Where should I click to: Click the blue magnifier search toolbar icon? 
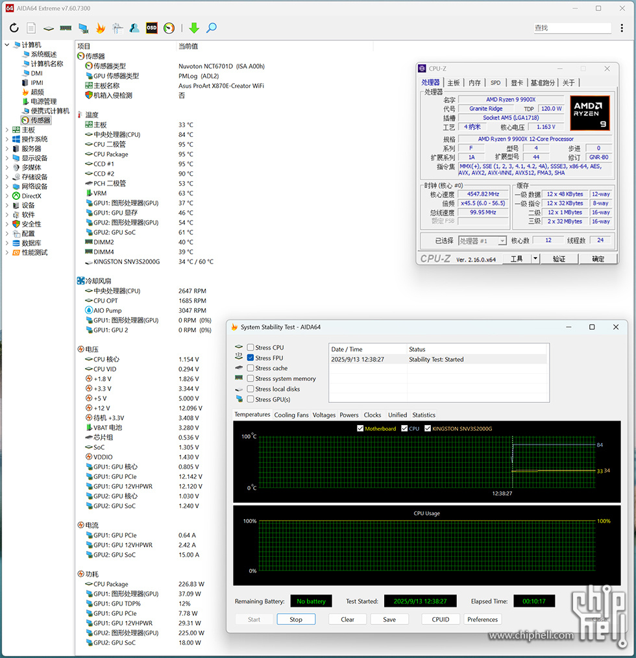[x=212, y=28]
